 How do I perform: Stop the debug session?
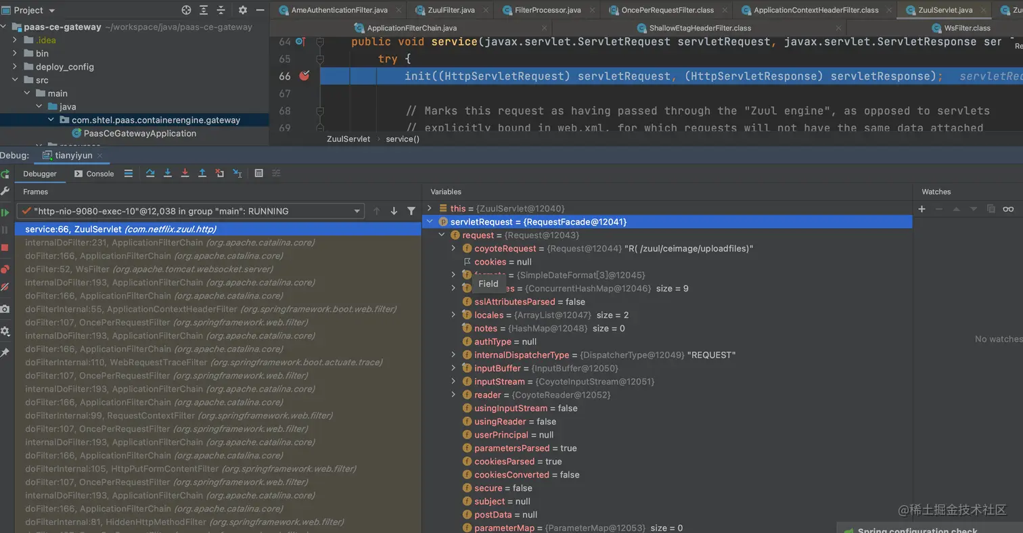tap(5, 248)
